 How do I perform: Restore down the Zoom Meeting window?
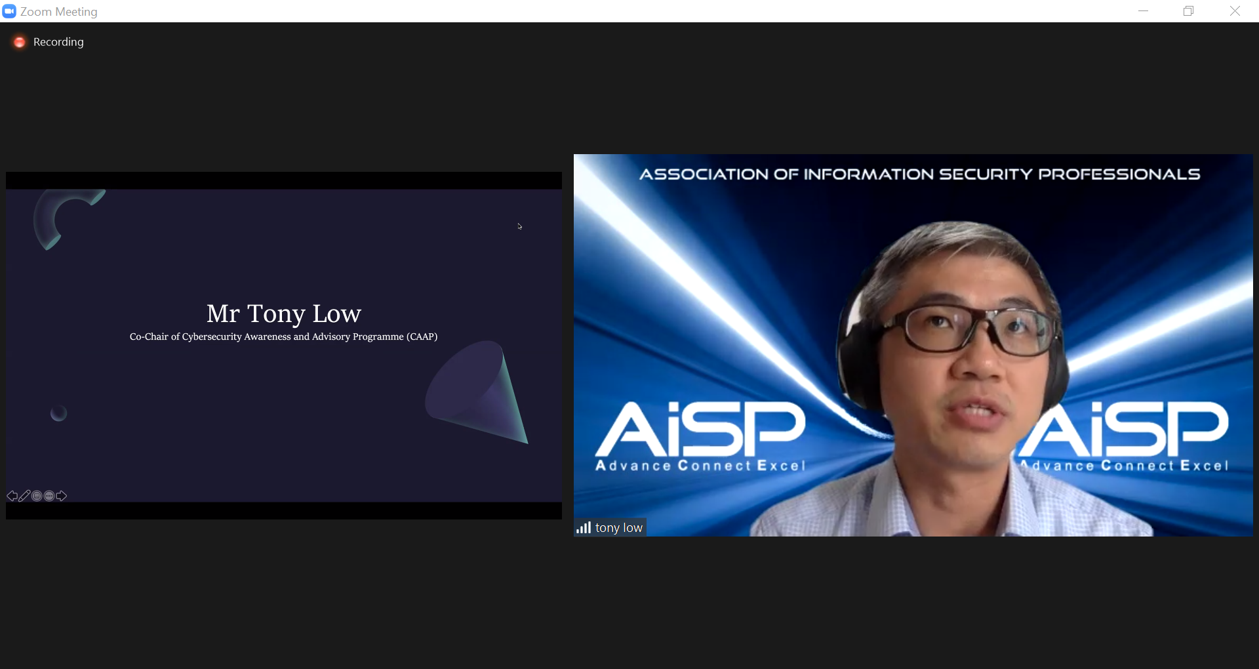pyautogui.click(x=1188, y=11)
